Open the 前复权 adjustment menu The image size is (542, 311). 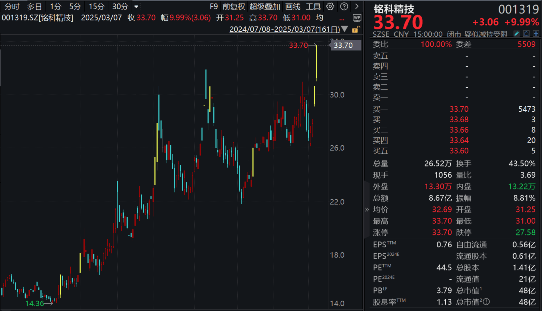point(234,6)
